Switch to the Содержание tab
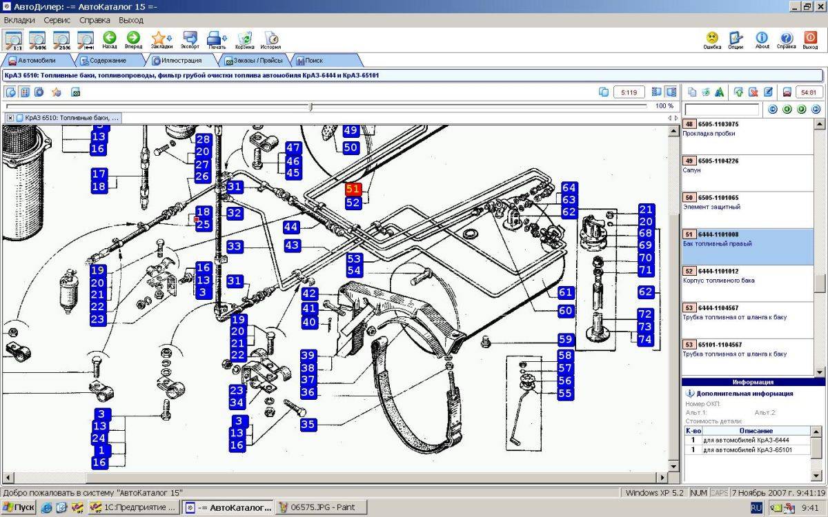Viewport: 828px width, 517px height. pos(108,60)
